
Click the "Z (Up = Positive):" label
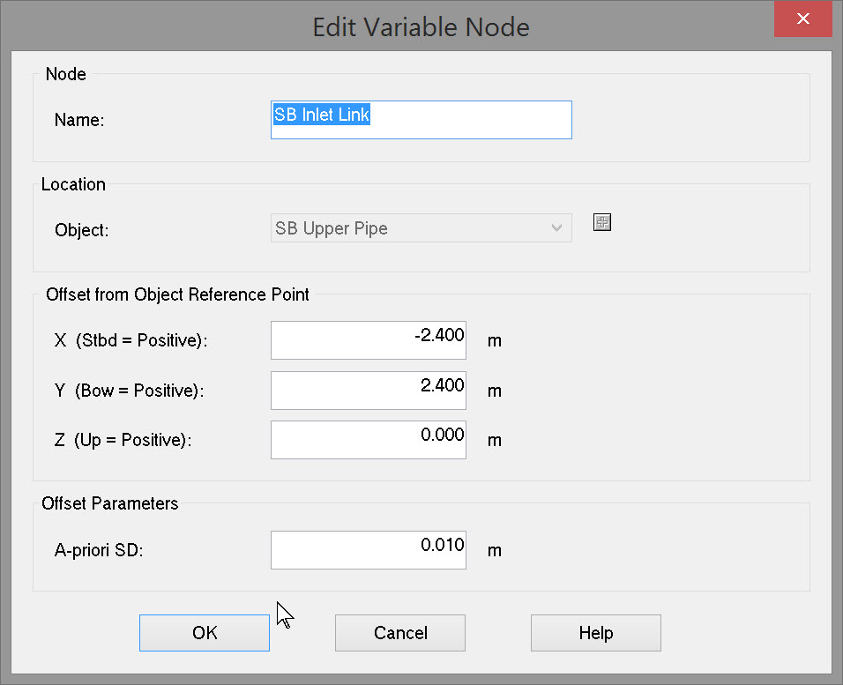click(x=123, y=440)
